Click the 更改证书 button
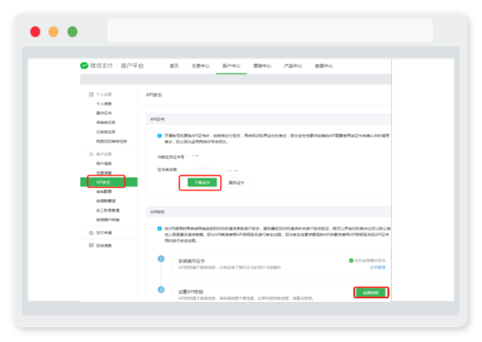This screenshot has width=482, height=342. coord(236,182)
